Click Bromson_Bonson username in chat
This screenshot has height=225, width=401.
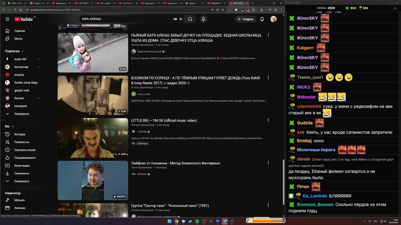tap(315, 205)
